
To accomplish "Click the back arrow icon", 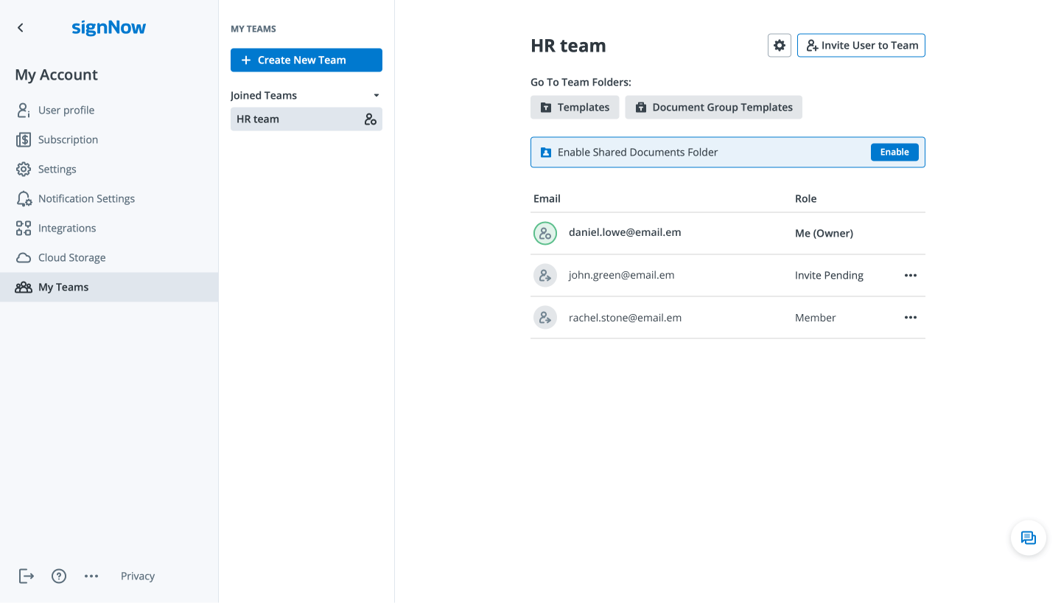I will point(21,28).
